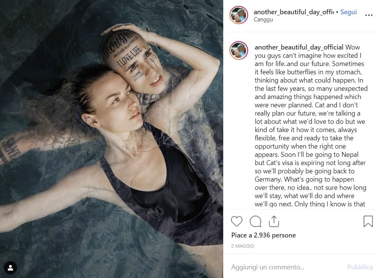Open the Canggu location link

pyautogui.click(x=263, y=20)
